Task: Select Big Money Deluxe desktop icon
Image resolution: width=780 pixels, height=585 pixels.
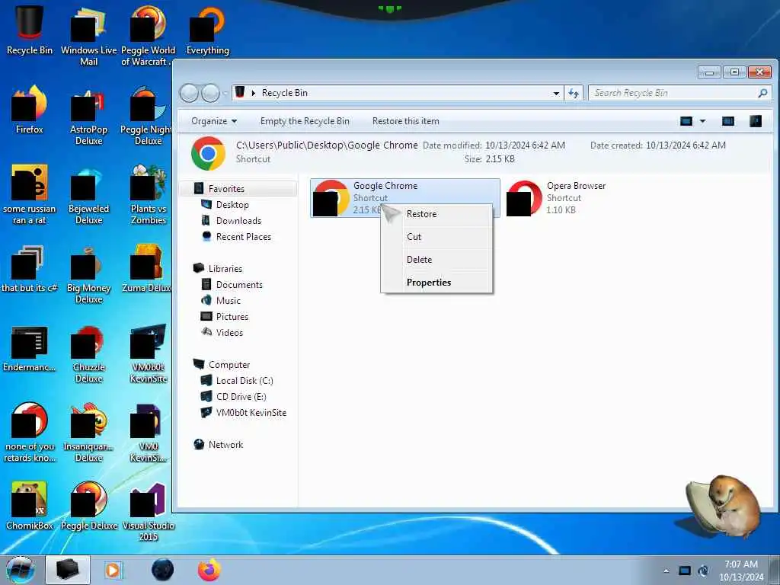Action: (88, 274)
